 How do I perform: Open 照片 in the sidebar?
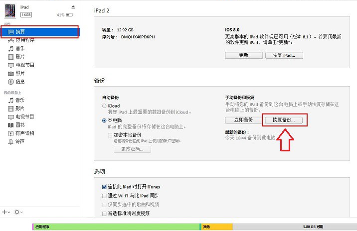20,73
